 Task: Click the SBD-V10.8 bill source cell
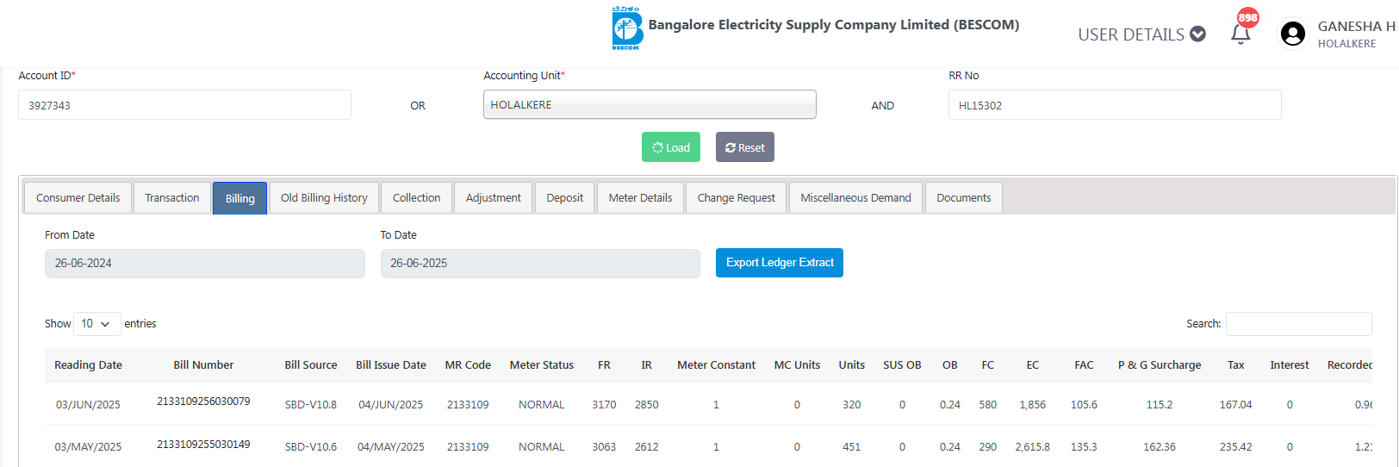click(x=311, y=405)
